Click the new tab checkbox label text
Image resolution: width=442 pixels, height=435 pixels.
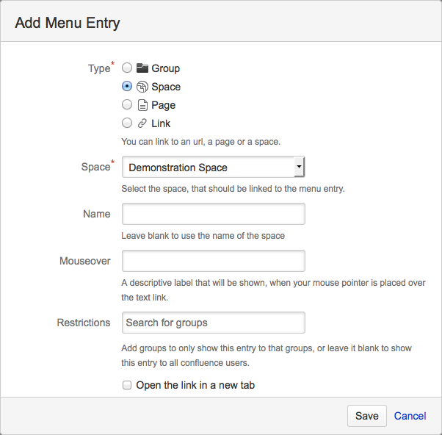(x=195, y=385)
